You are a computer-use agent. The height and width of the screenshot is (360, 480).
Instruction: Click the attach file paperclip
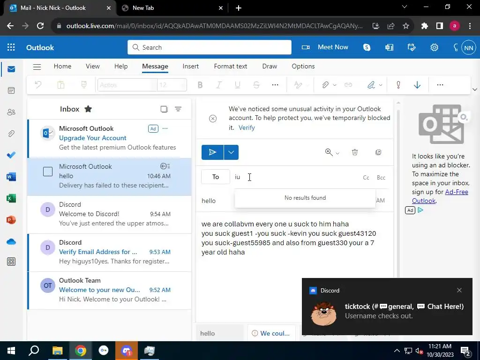coord(325,85)
